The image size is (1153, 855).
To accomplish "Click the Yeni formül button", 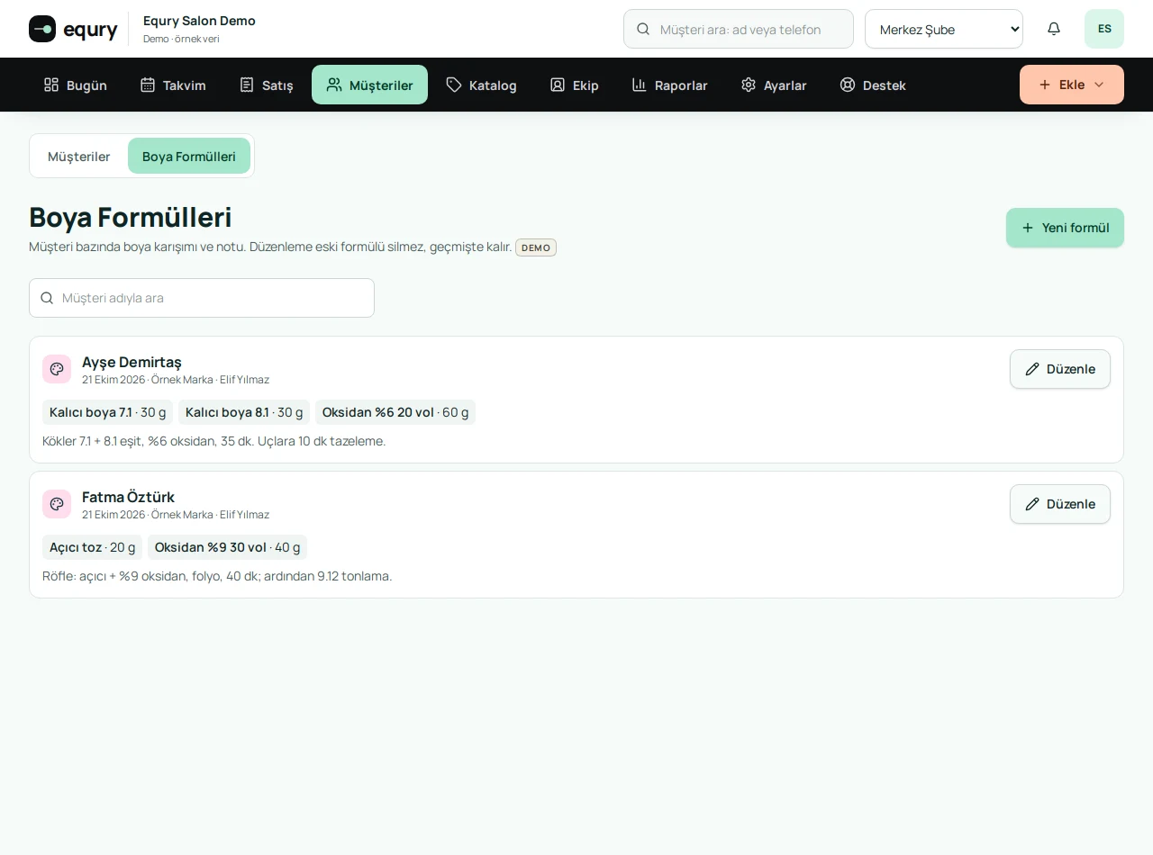I will point(1065,228).
